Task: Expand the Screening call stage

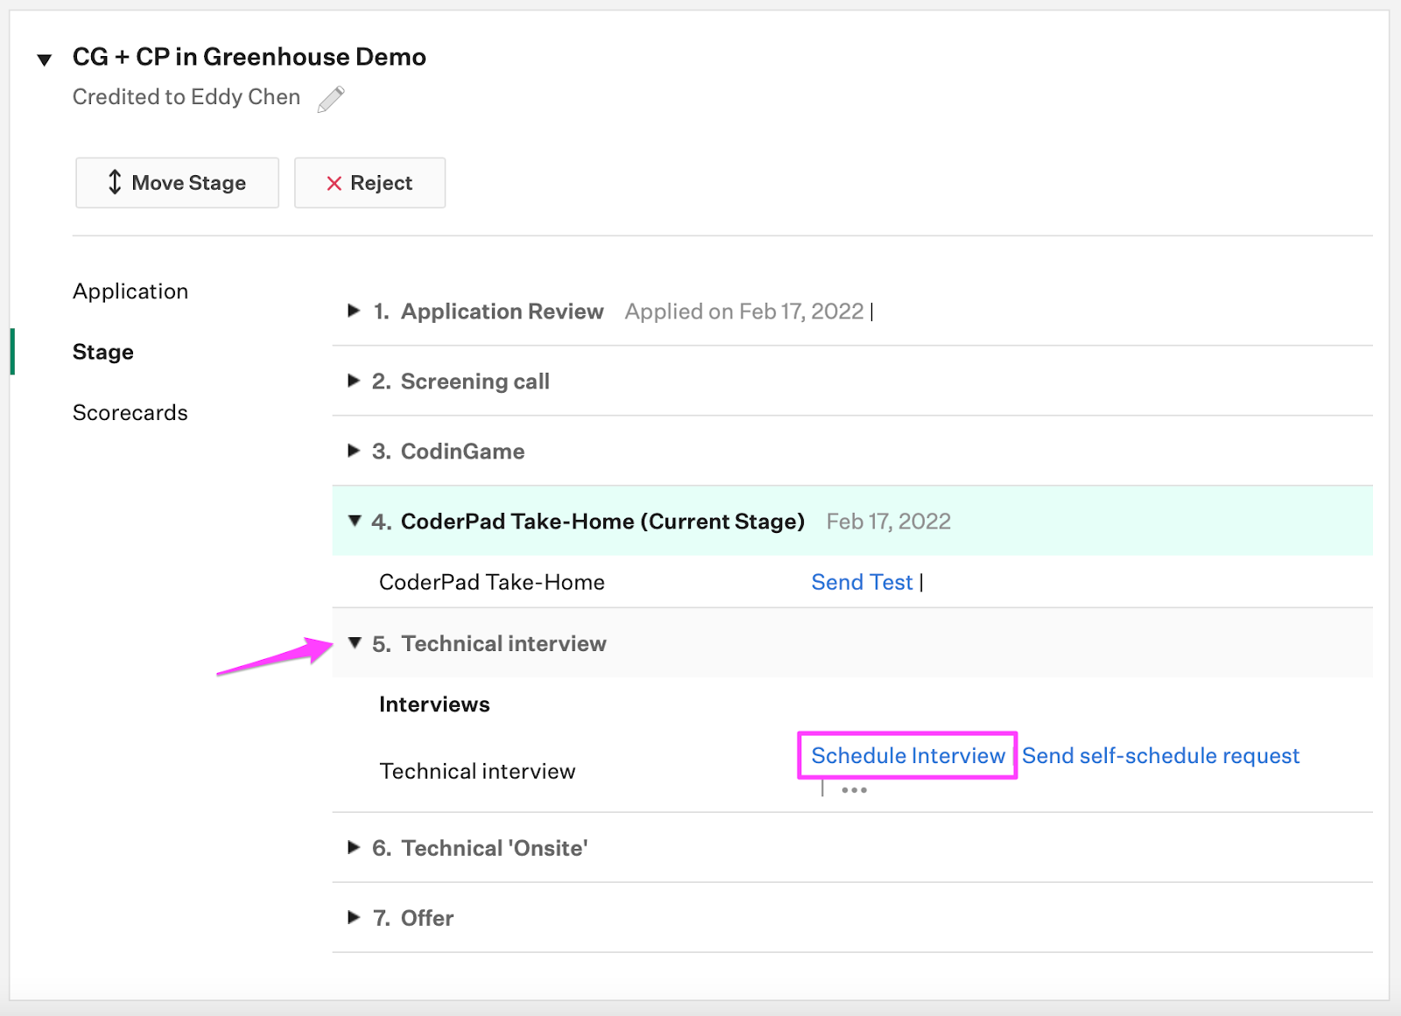Action: tap(353, 381)
